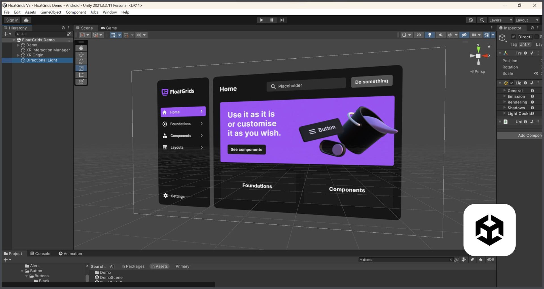
Task: Collapse the Transform component
Action: pos(500,53)
